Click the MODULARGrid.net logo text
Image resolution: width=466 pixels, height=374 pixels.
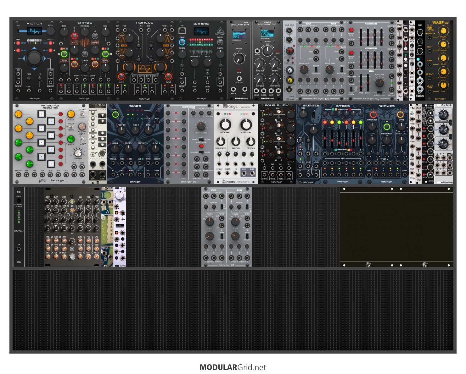click(233, 367)
